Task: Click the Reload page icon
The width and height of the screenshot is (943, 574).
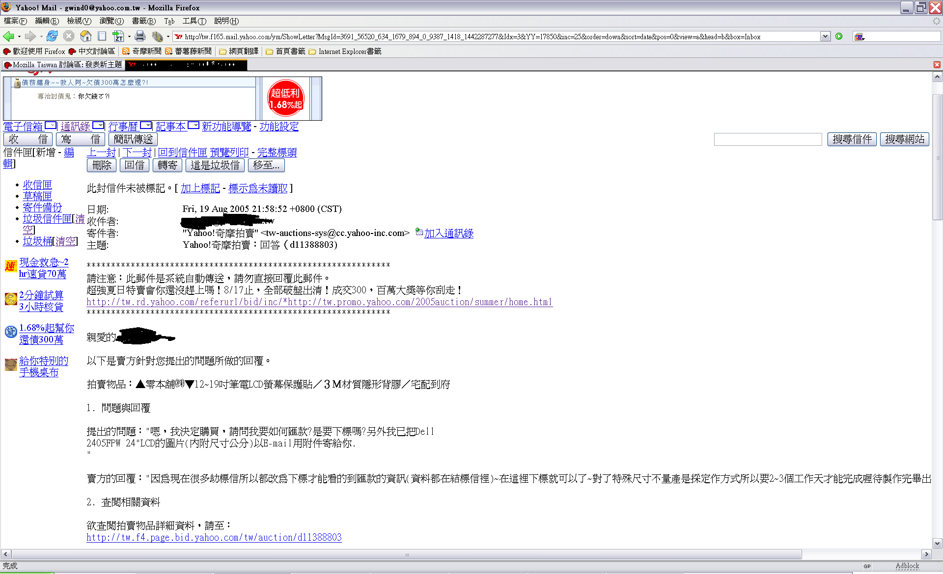Action: click(x=52, y=36)
